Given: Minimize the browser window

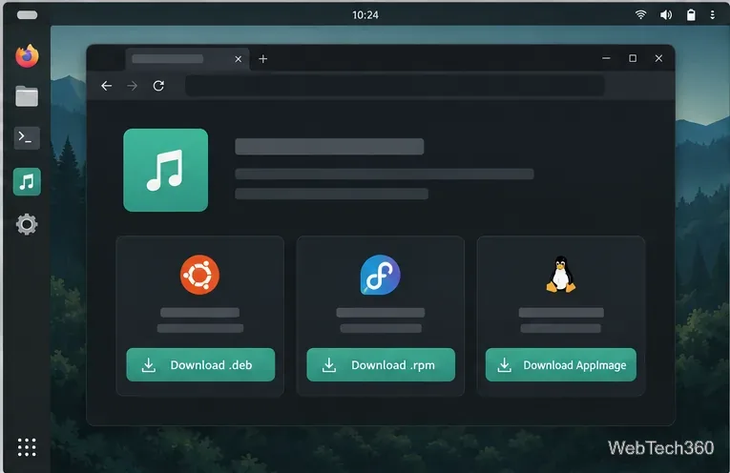Looking at the screenshot, I should [606, 58].
